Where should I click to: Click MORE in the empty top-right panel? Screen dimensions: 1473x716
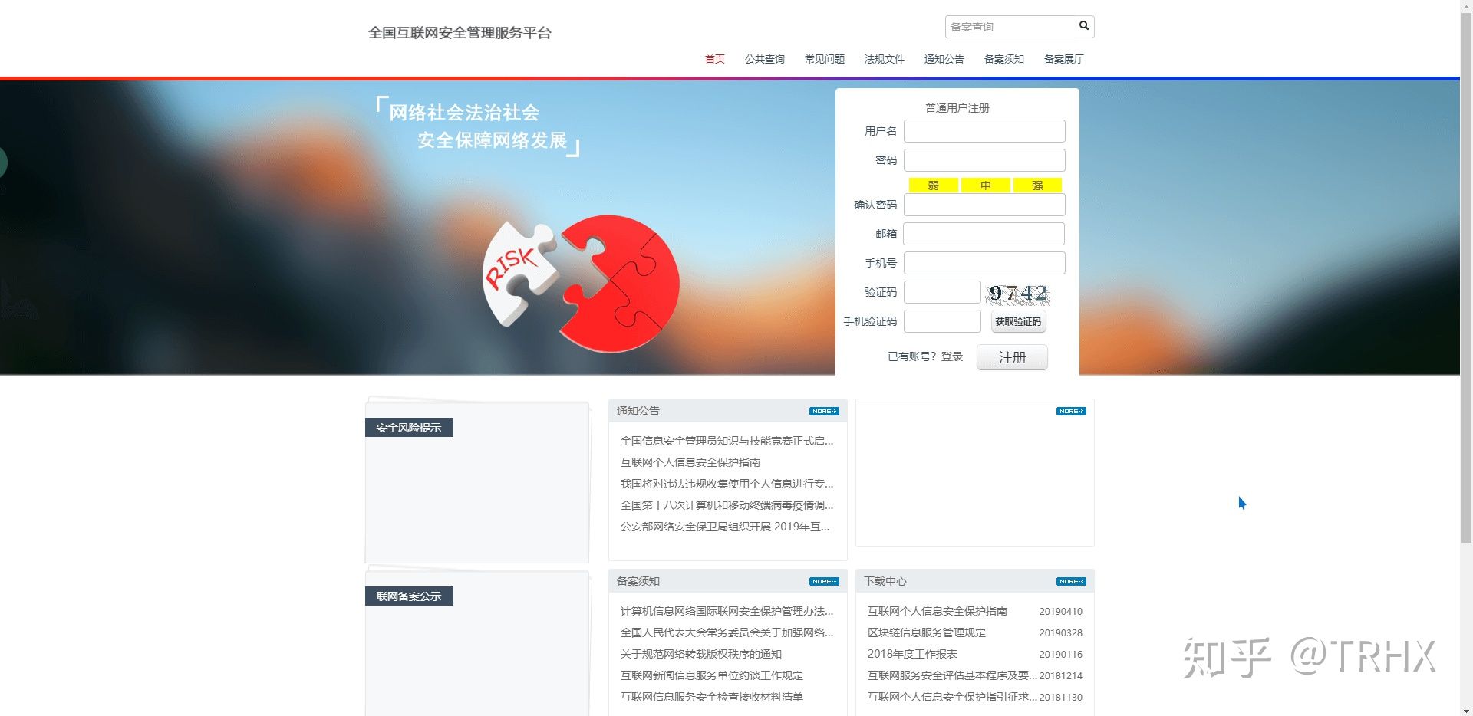pos(1070,412)
